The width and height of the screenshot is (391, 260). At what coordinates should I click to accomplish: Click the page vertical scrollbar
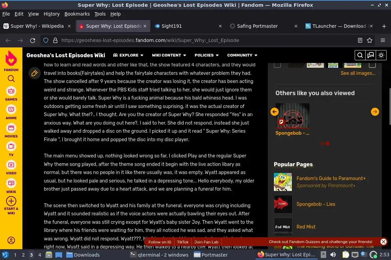click(390, 107)
